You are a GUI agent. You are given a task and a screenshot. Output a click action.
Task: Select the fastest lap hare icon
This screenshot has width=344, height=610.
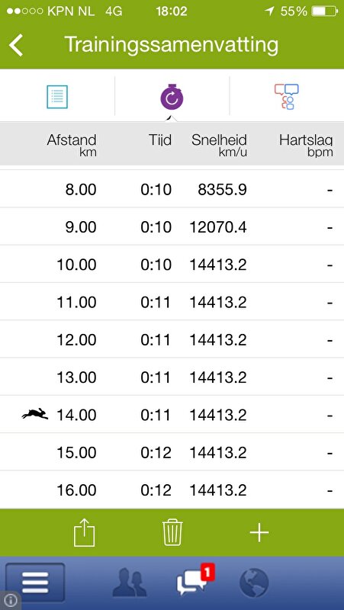coord(35,415)
